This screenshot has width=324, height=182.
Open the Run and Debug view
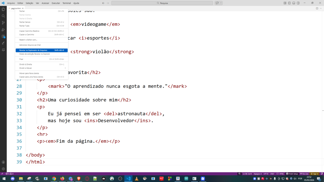[3, 30]
